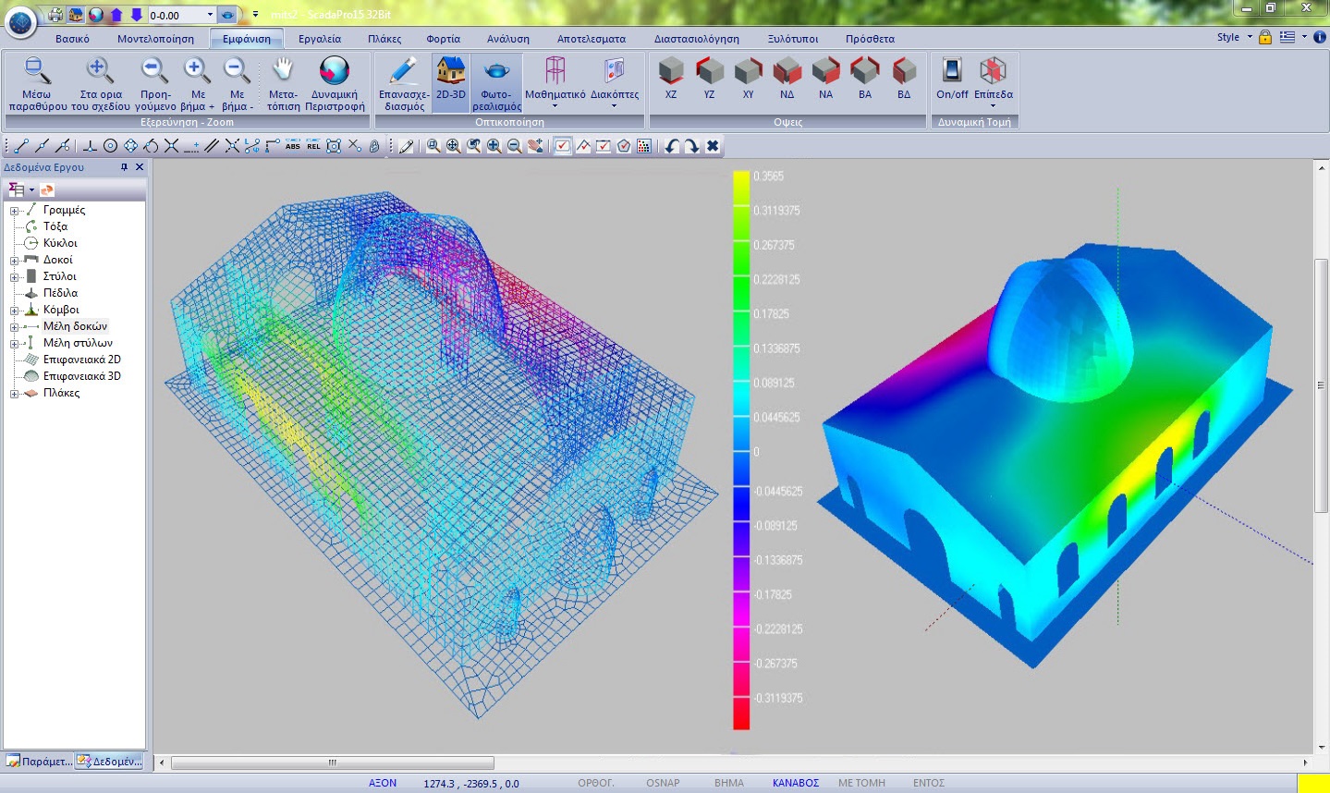This screenshot has height=793, width=1330.
Task: Open the Διαστασιολόγηση ribbon tab
Action: (697, 39)
